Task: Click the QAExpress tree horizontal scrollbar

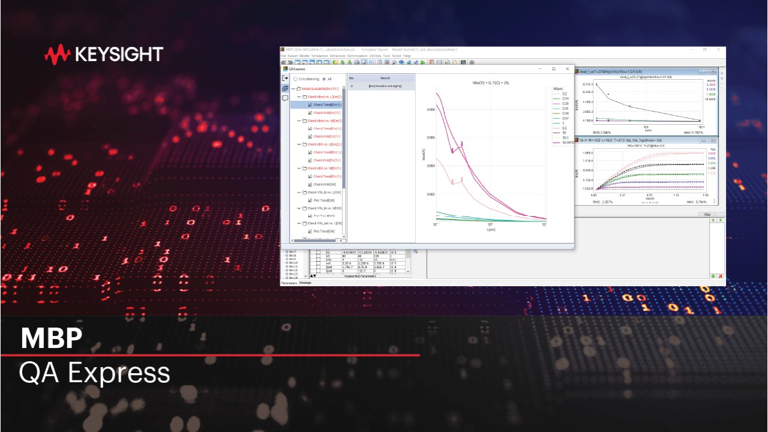Action: tap(315, 239)
